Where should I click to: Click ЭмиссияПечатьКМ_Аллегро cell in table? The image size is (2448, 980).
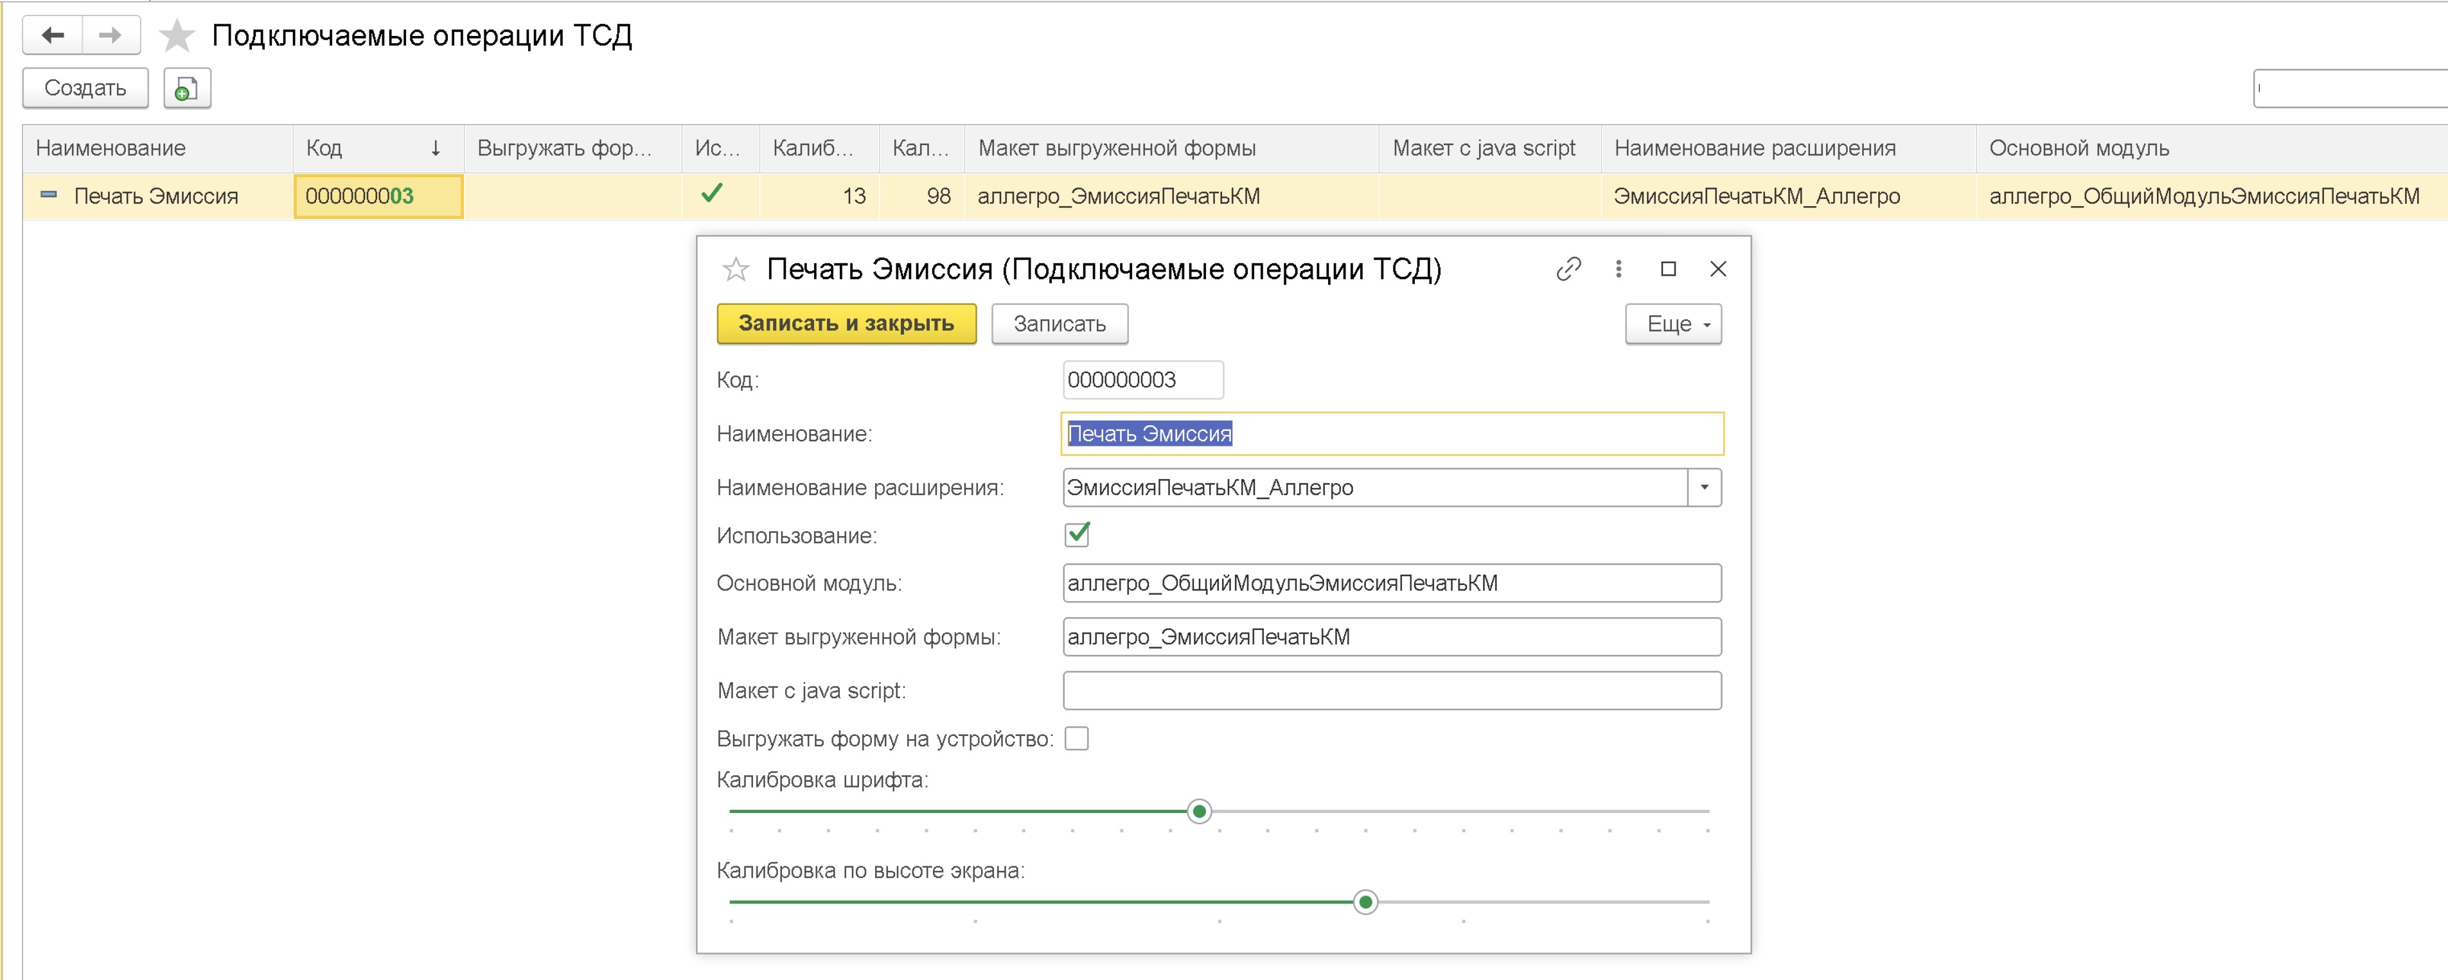1789,197
